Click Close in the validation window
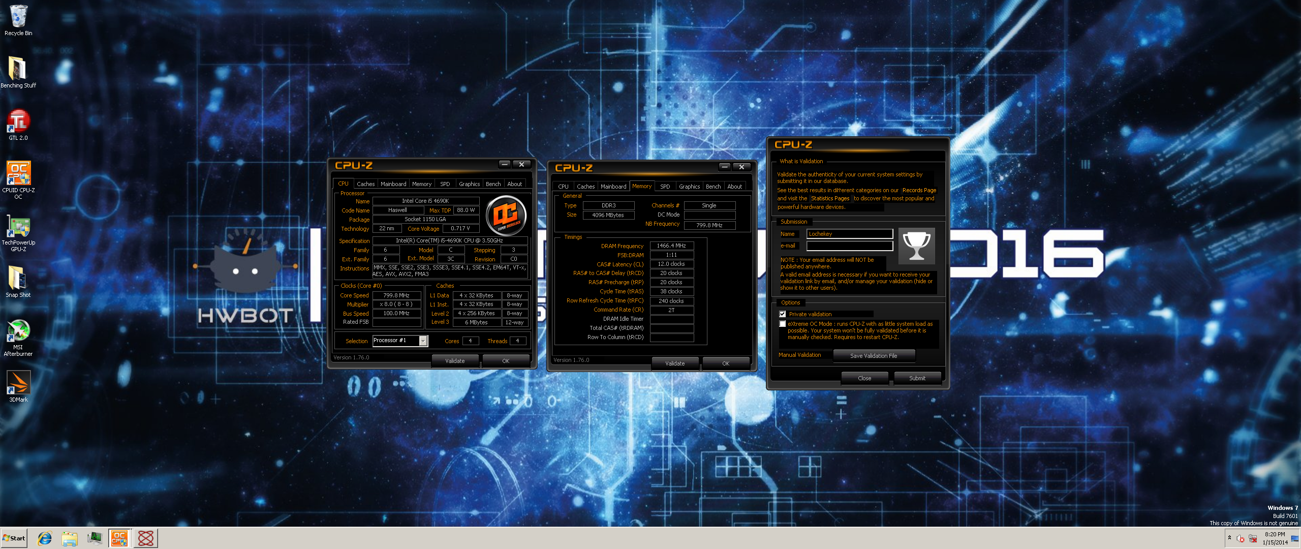1301x549 pixels. 864,378
